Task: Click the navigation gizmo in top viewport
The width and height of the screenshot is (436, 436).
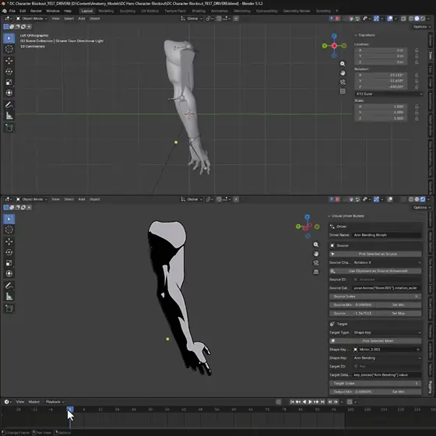Action: 334,46
